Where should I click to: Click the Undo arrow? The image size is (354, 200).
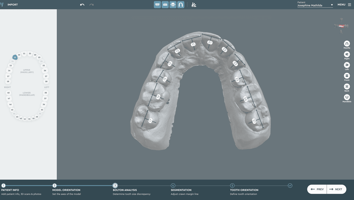pos(82,4)
